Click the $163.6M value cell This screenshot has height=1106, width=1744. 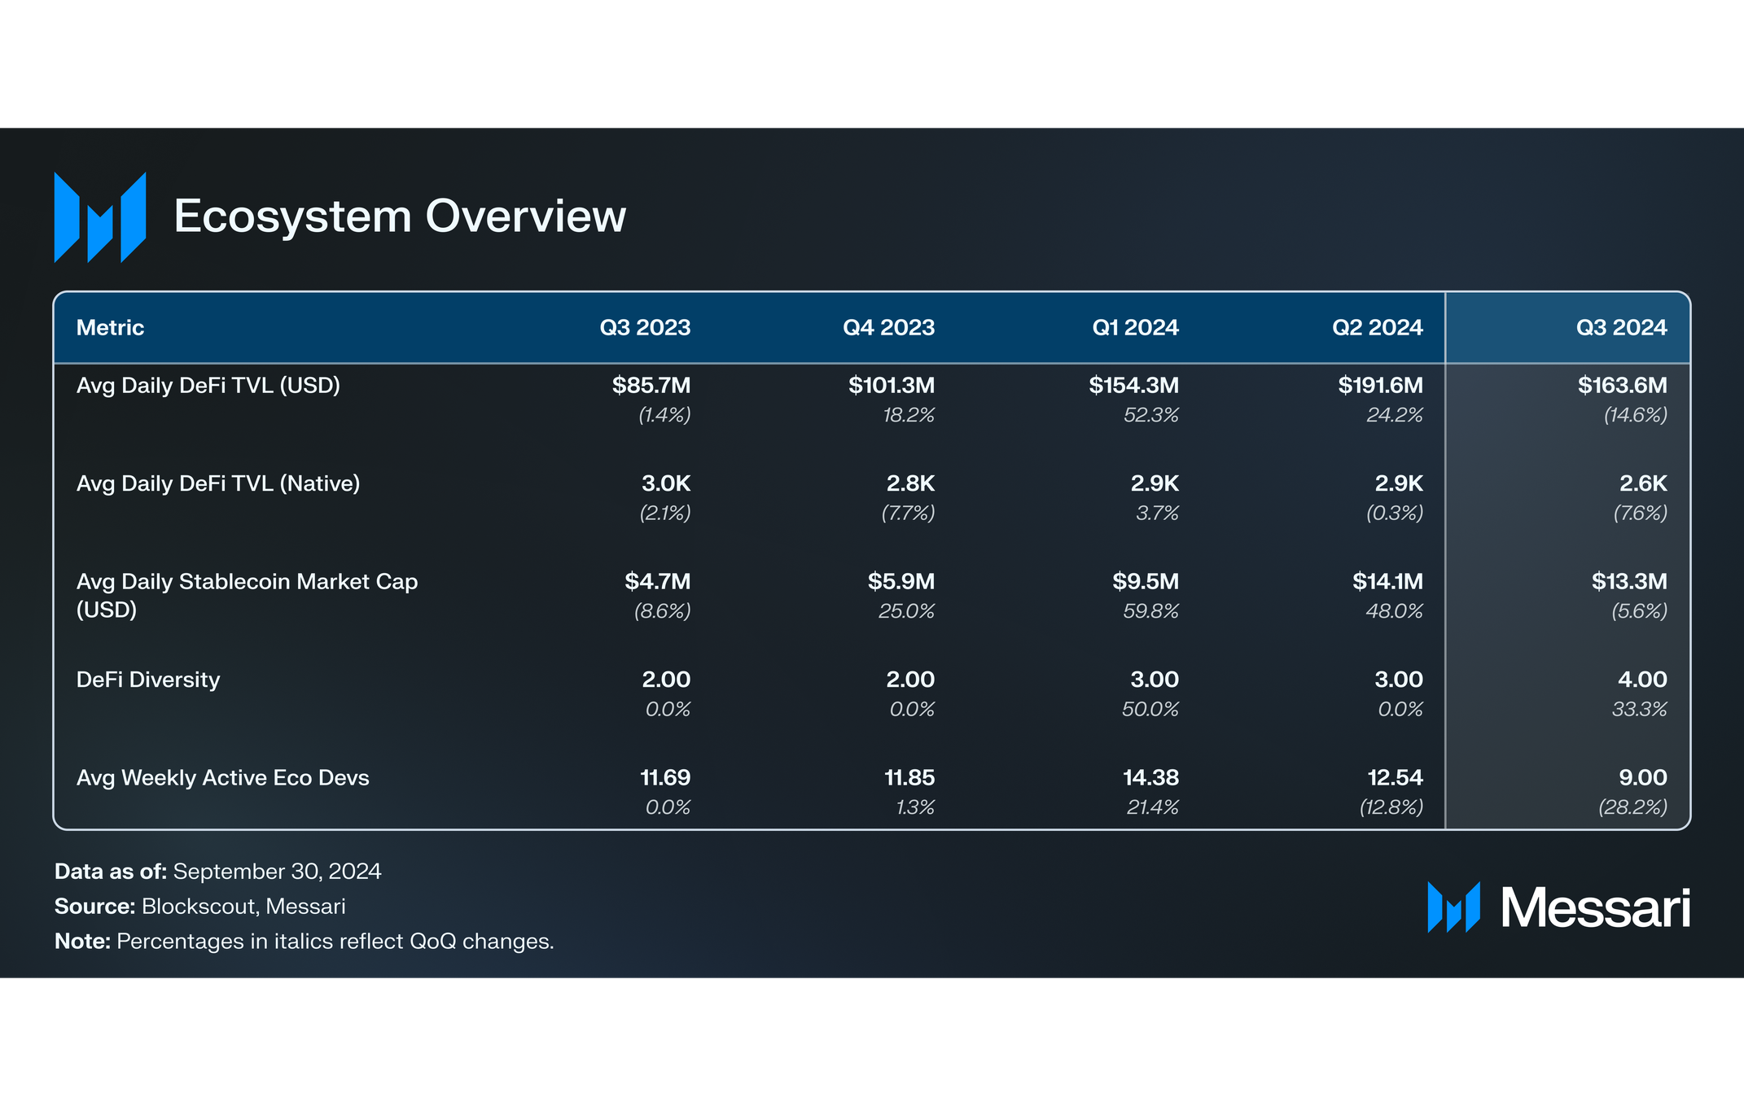pos(1623,386)
